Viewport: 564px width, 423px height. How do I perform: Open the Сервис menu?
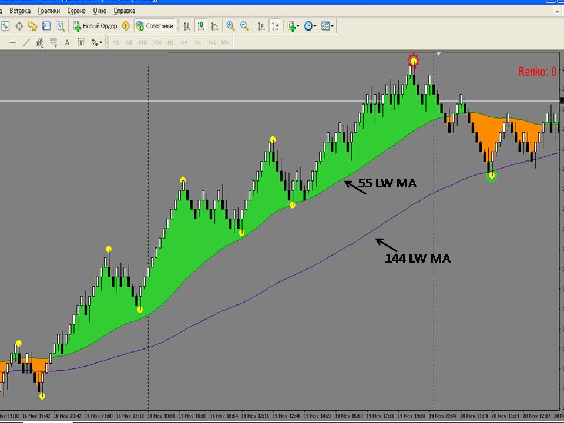pyautogui.click(x=76, y=11)
